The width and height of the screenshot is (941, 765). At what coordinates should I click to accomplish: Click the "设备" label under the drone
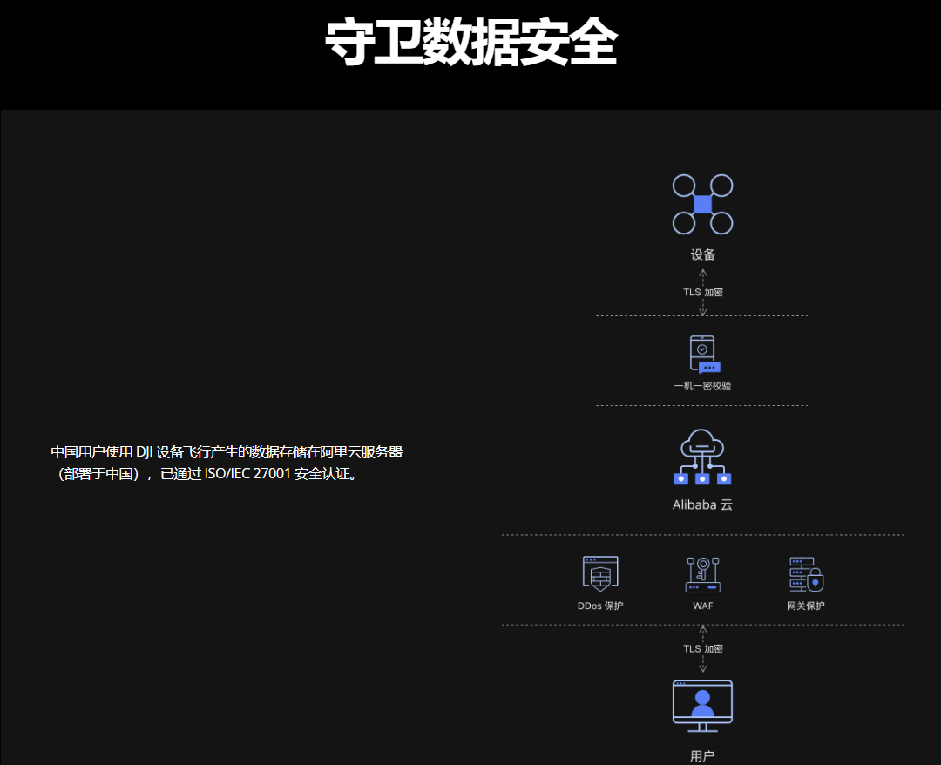(x=703, y=254)
